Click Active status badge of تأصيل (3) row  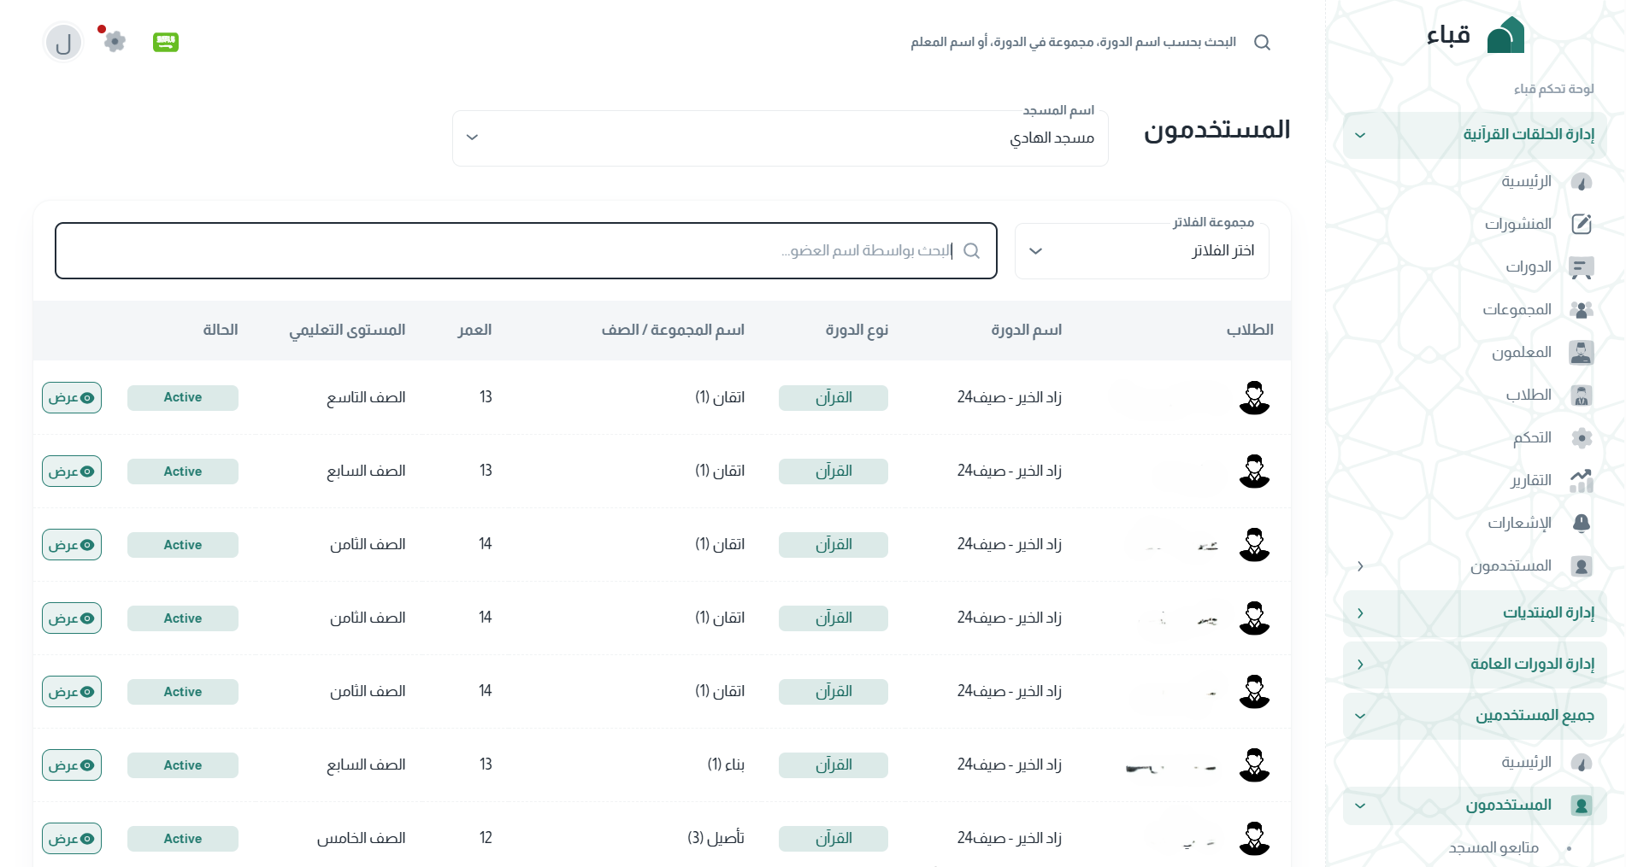pyautogui.click(x=183, y=839)
